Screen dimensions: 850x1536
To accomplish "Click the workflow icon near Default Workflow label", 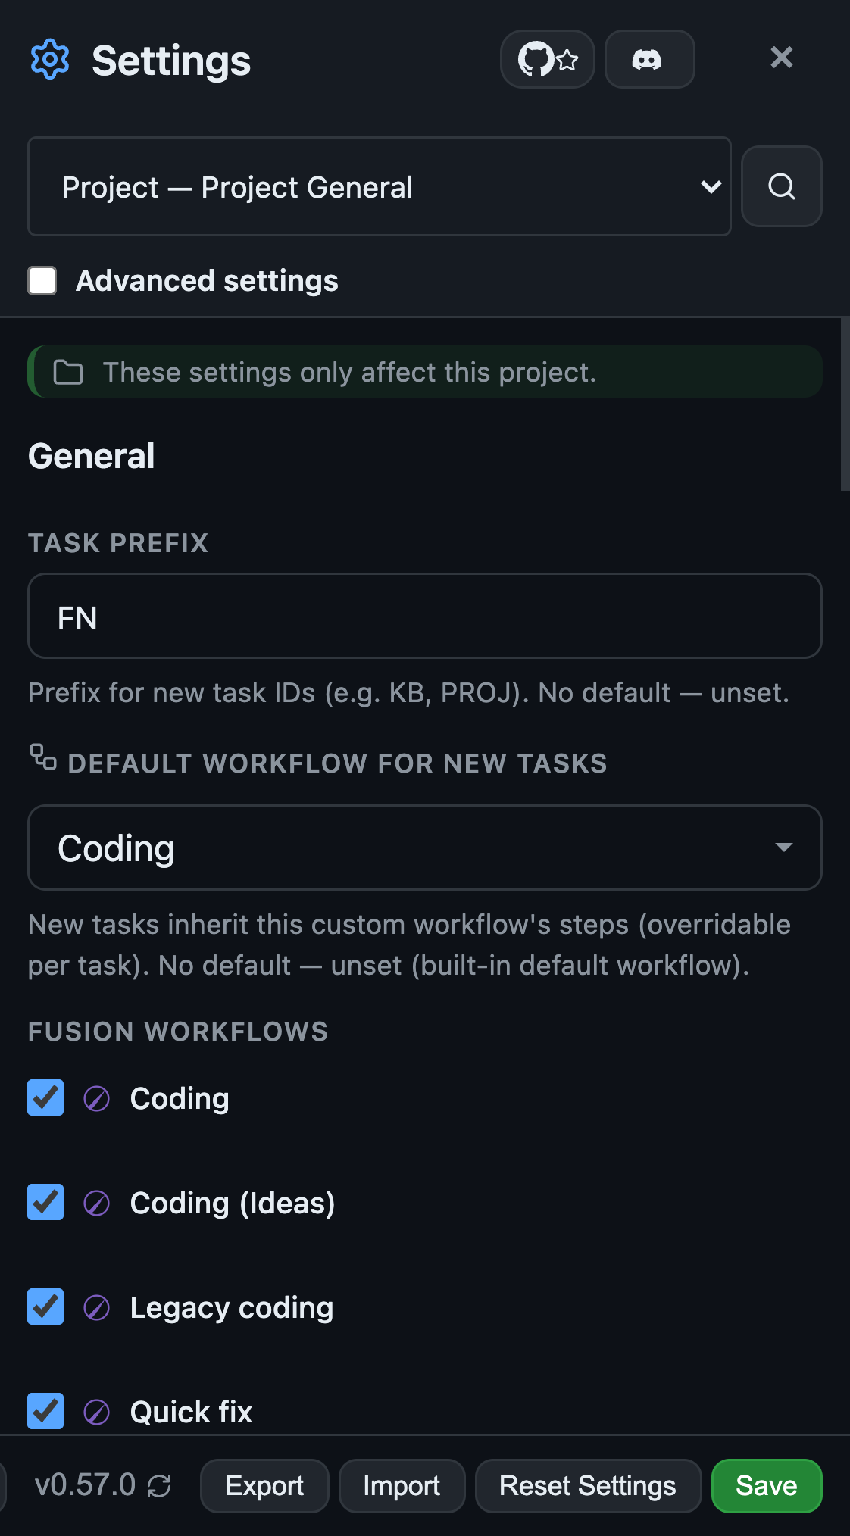I will (43, 757).
